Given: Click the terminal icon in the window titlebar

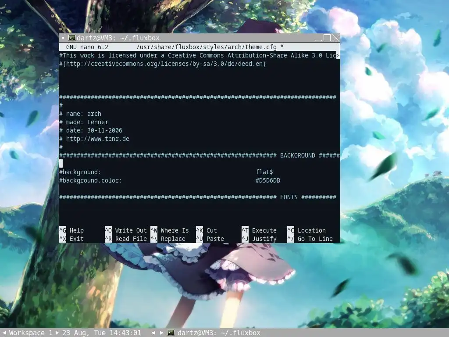Looking at the screenshot, I should [72, 38].
